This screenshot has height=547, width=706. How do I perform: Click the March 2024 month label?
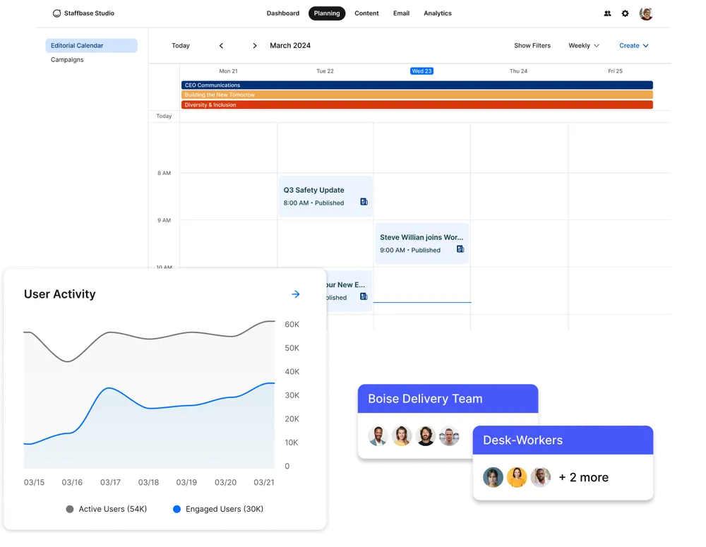pos(290,45)
